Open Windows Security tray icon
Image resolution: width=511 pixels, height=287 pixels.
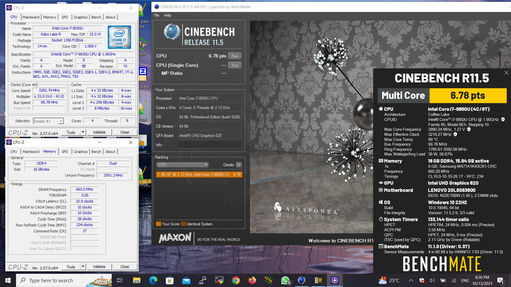(422, 280)
